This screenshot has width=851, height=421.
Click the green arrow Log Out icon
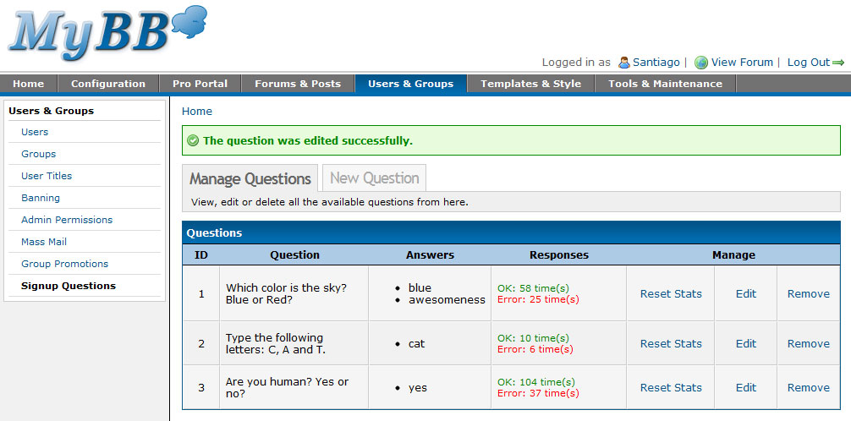[x=838, y=63]
